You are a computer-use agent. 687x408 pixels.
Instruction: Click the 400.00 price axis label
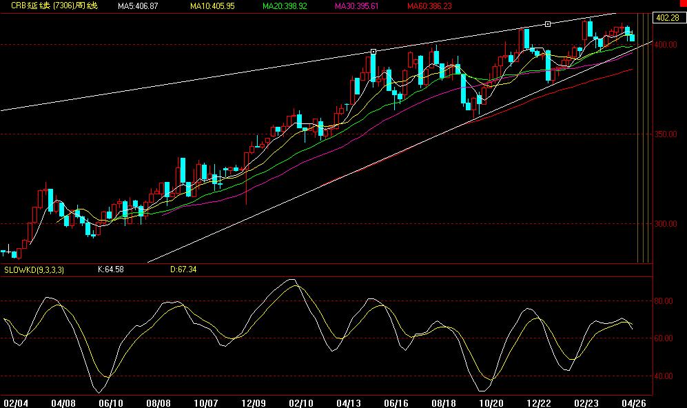[666, 45]
